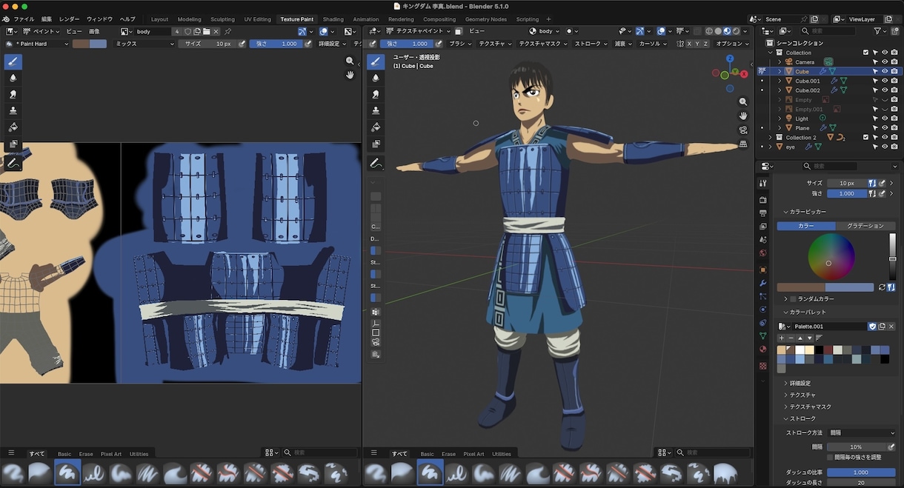Open the レンダー menu

click(x=69, y=19)
